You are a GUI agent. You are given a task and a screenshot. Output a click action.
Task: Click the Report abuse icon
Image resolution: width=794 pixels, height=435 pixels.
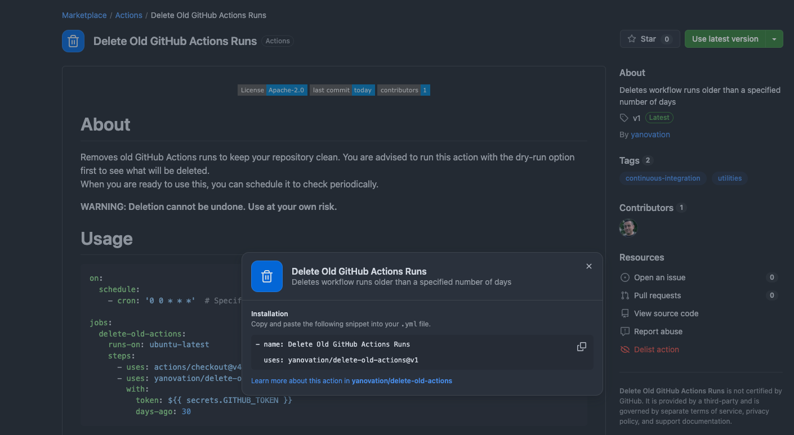point(625,331)
